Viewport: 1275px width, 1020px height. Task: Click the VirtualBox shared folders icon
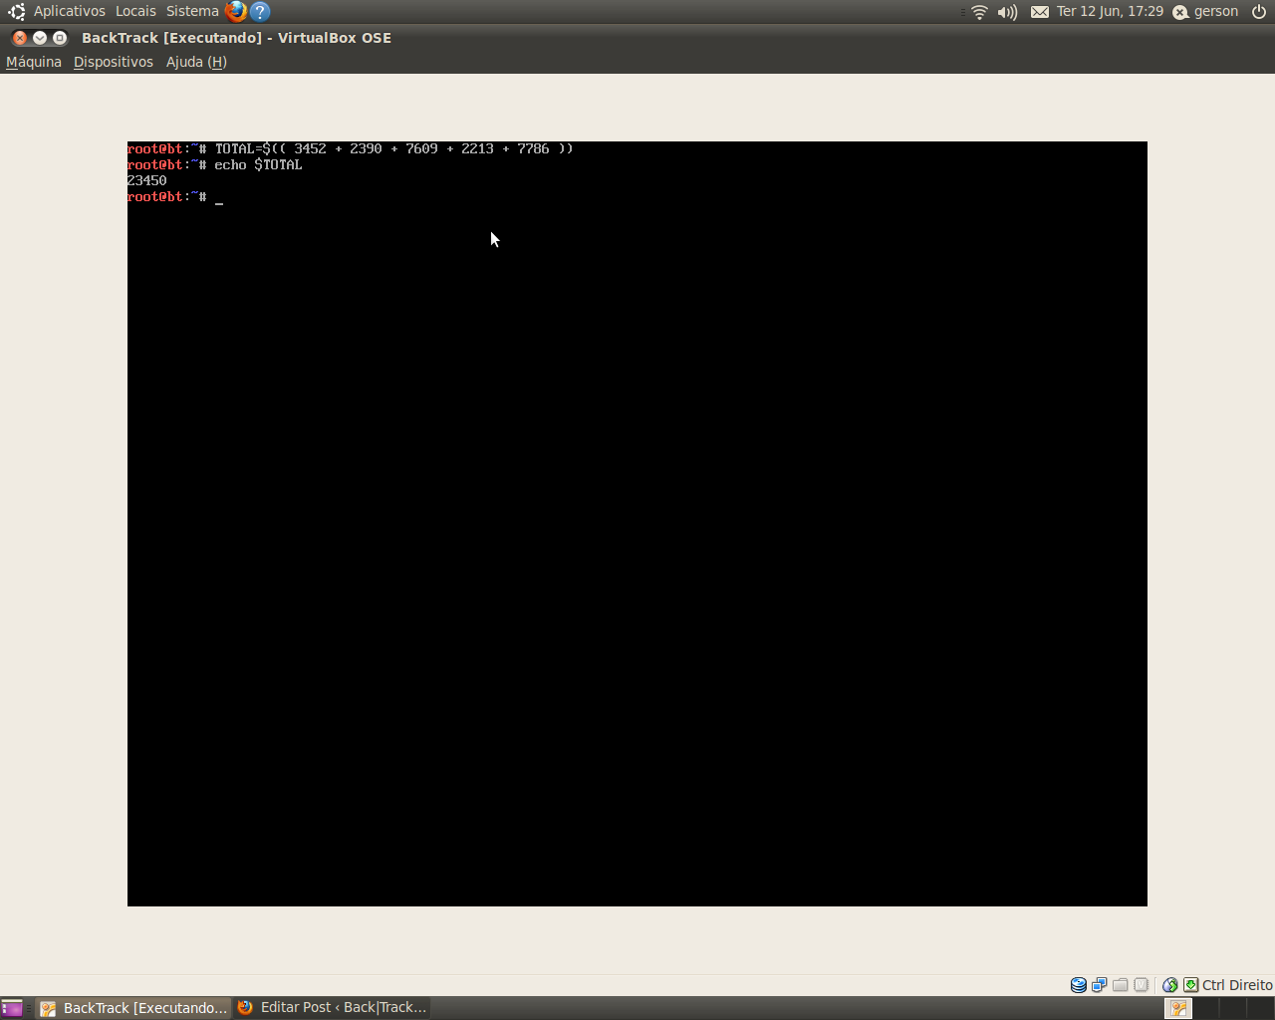tap(1121, 985)
